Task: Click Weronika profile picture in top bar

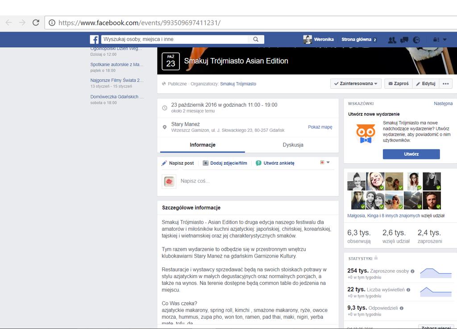Action: pyautogui.click(x=307, y=39)
